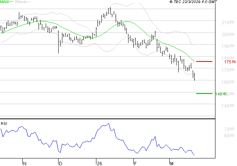The height and width of the screenshot is (166, 237).
Task: Click the latest price bar near 16000
Action: click(195, 77)
